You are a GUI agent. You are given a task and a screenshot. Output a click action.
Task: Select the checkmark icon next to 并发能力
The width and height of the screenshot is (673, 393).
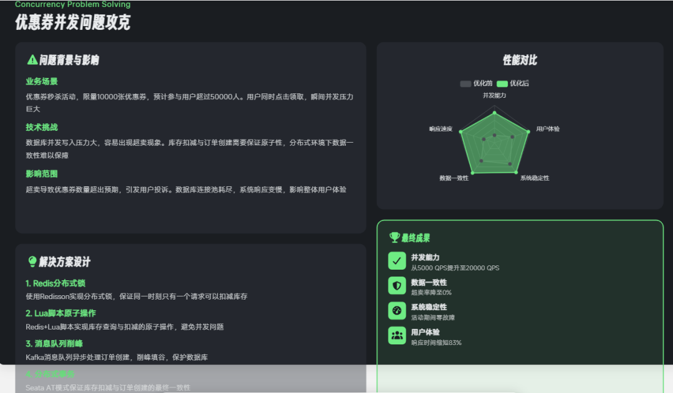click(397, 261)
